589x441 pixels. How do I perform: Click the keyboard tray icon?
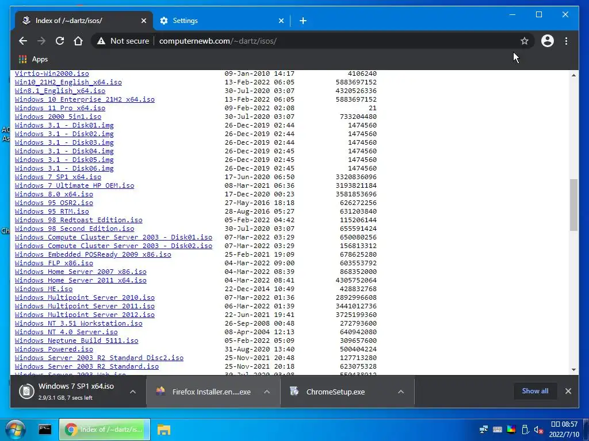(498, 430)
